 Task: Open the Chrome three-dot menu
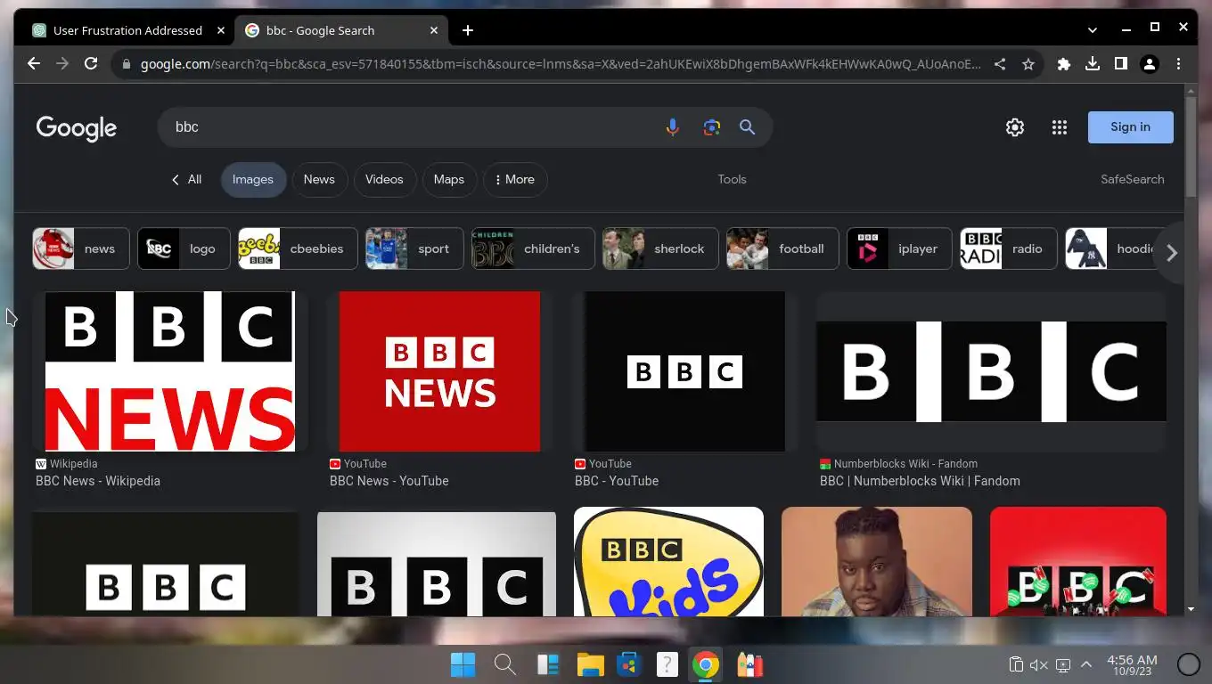coord(1178,64)
